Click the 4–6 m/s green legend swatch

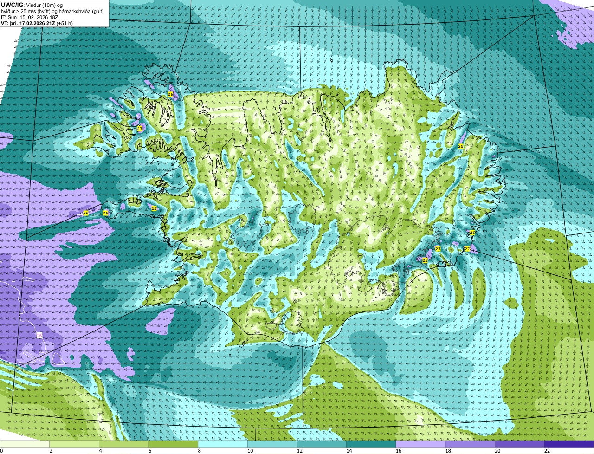tap(123, 444)
